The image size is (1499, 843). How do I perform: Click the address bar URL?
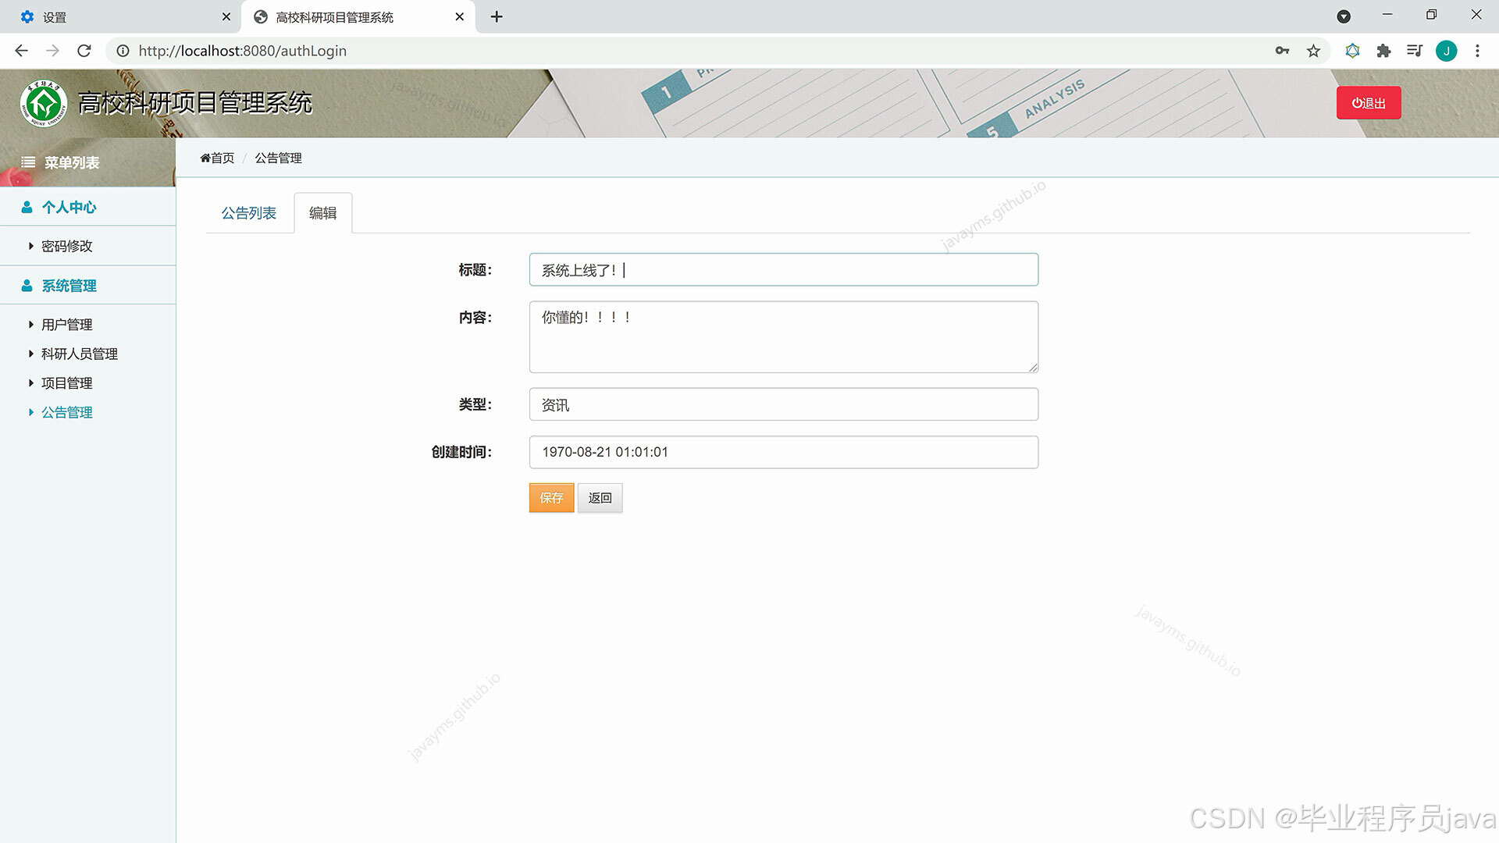coord(242,51)
